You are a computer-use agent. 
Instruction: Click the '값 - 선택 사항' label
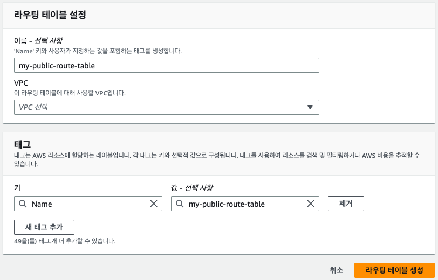[192, 188]
